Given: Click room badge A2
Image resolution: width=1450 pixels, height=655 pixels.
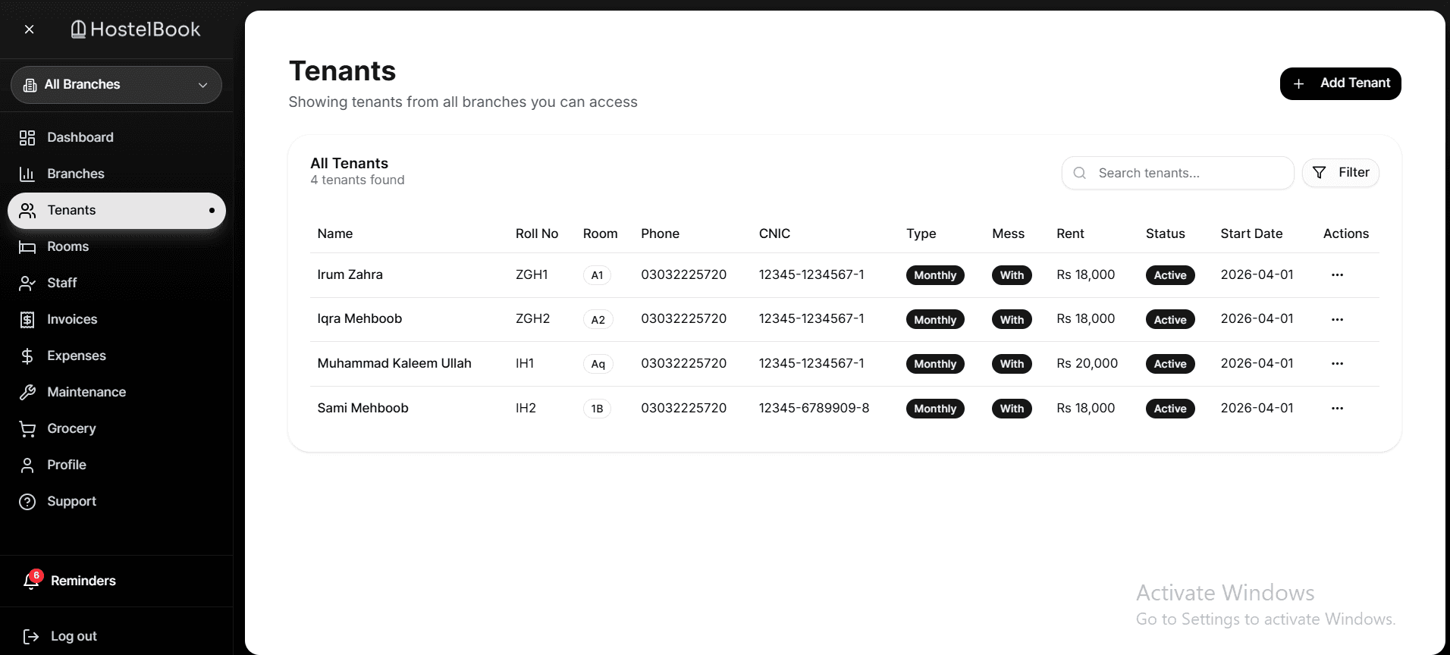Looking at the screenshot, I should (x=598, y=320).
